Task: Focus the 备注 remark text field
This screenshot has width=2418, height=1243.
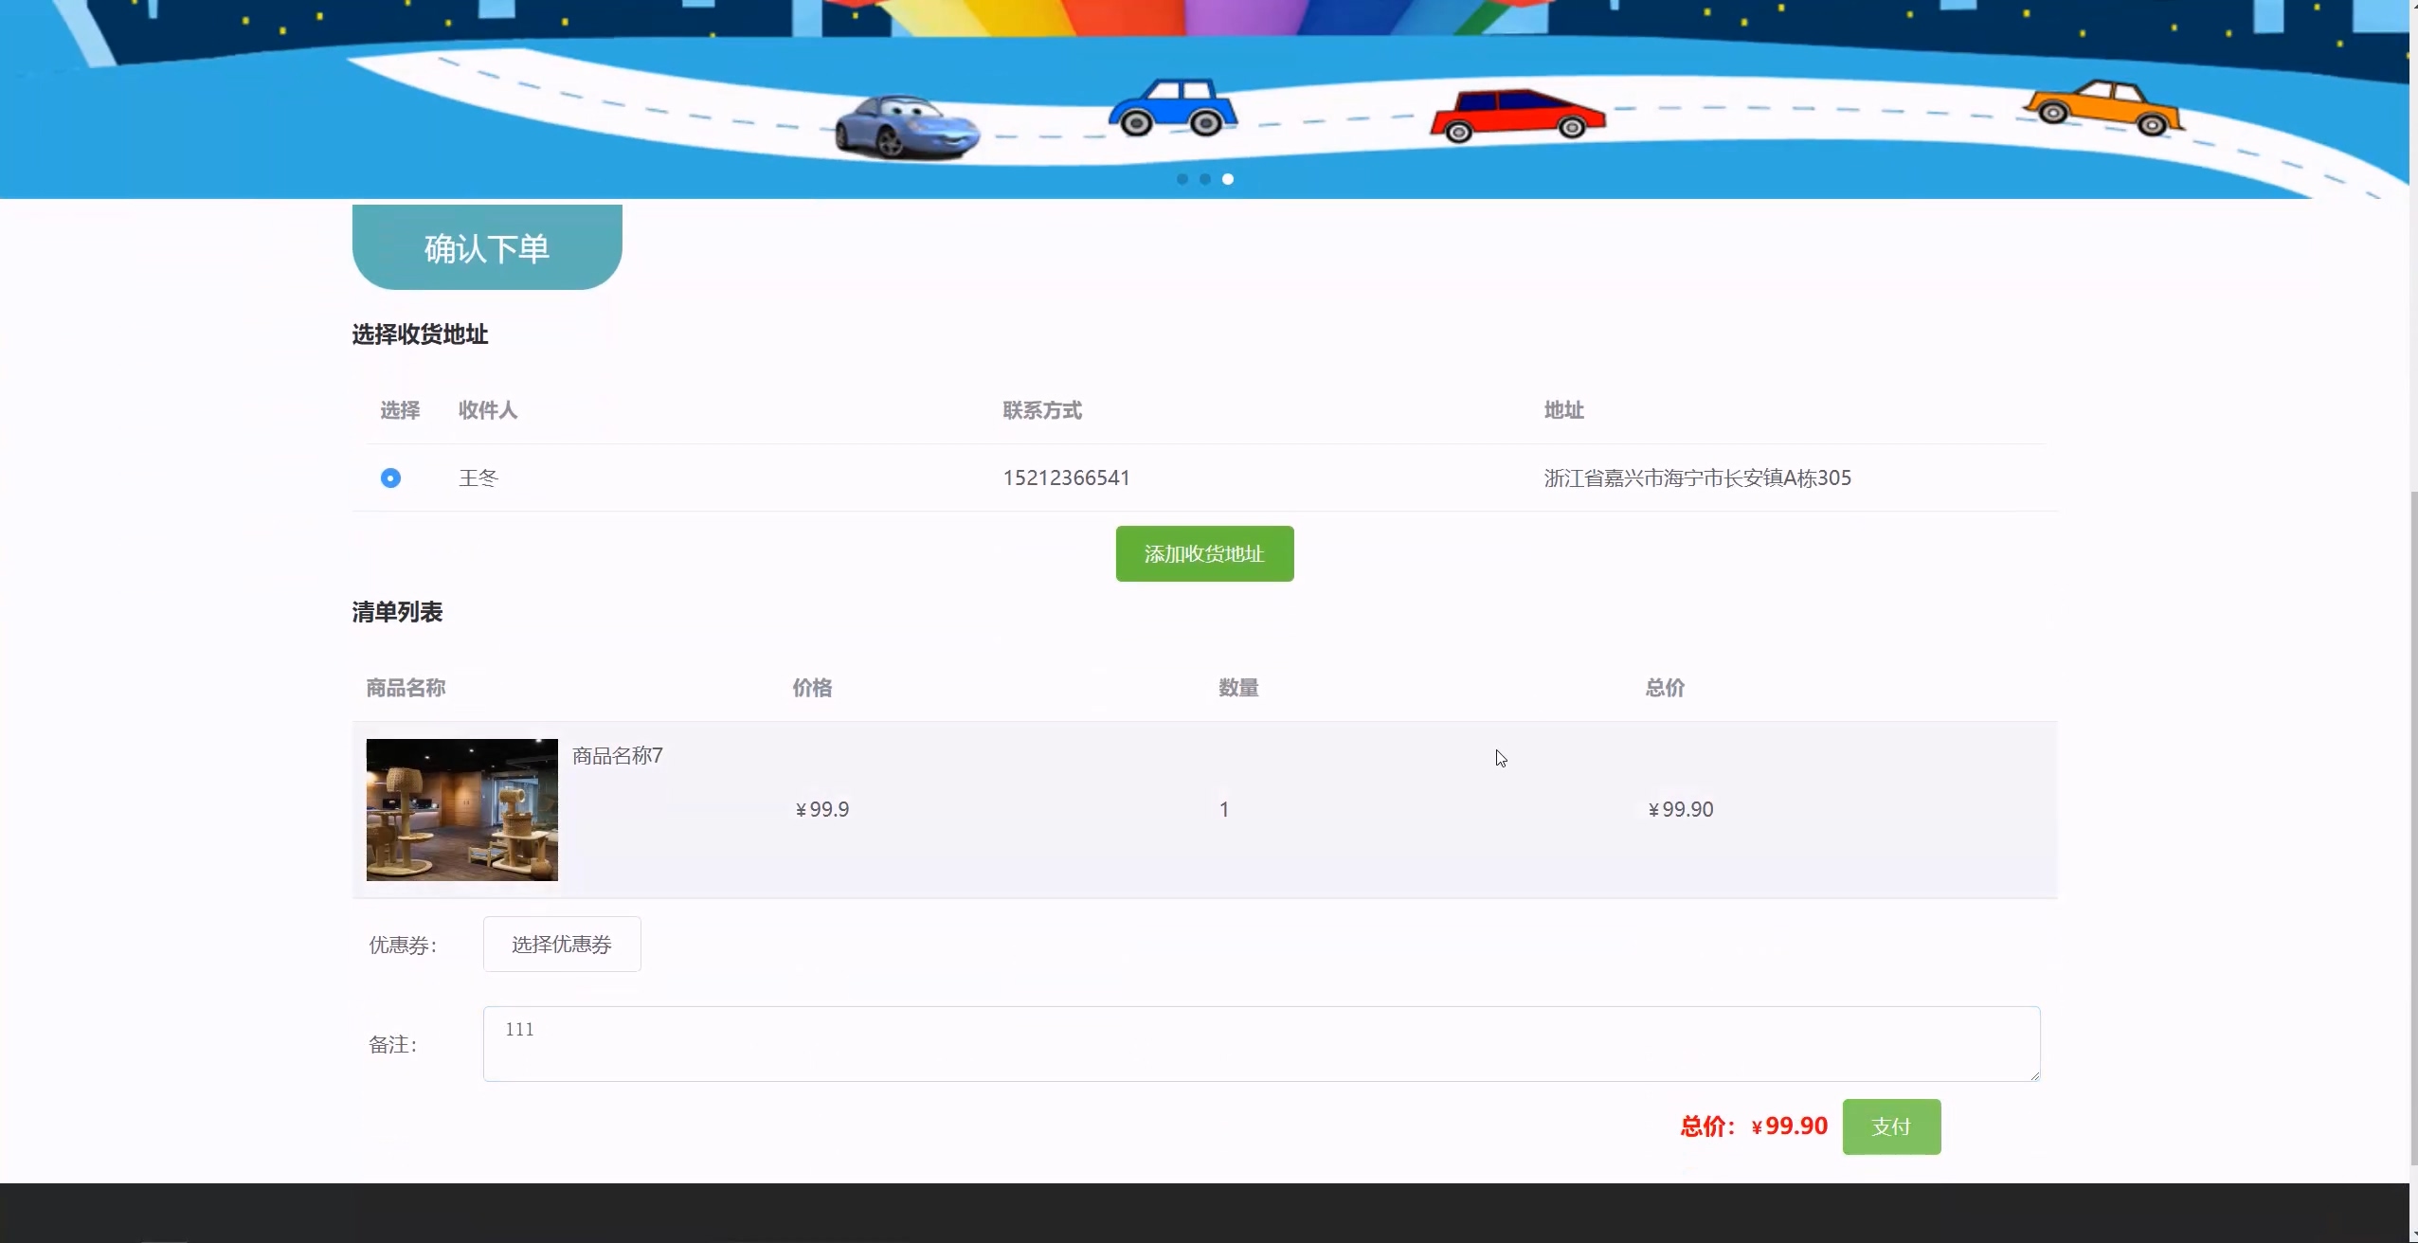Action: click(1260, 1044)
